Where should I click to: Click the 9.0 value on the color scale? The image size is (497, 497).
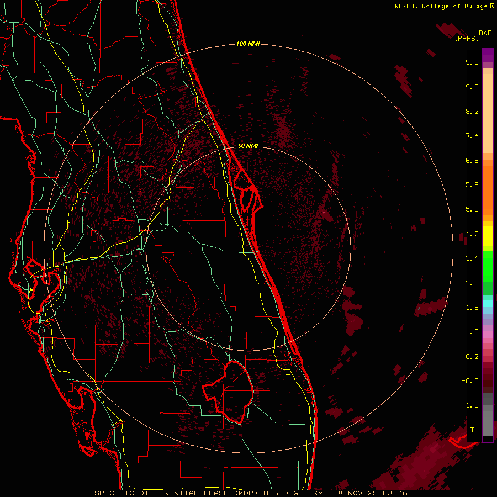tap(472, 87)
